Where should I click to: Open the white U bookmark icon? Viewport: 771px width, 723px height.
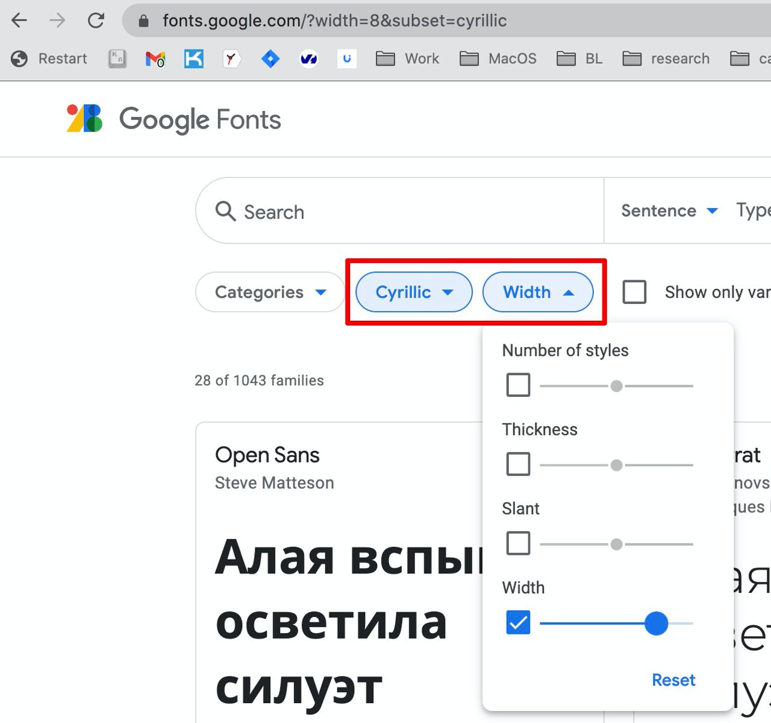click(347, 58)
